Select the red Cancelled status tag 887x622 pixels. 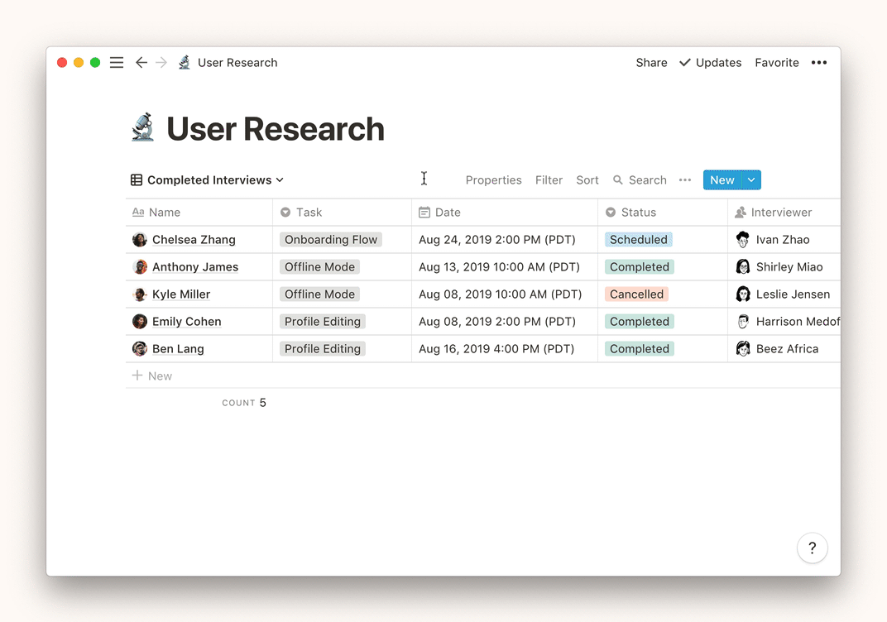pos(636,294)
